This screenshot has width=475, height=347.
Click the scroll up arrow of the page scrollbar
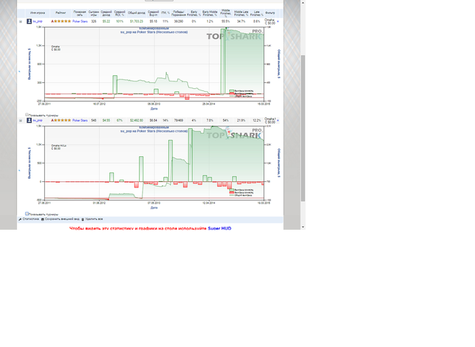click(303, 3)
